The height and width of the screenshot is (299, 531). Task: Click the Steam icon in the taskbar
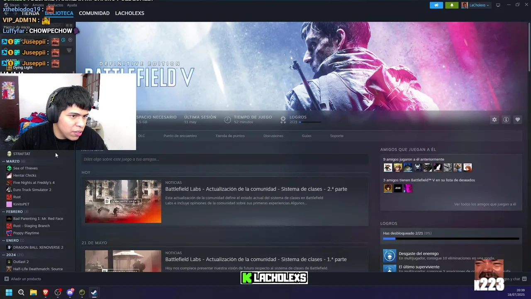click(94, 292)
